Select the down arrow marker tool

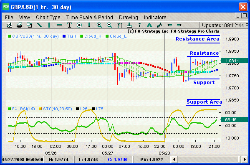[x=89, y=25]
